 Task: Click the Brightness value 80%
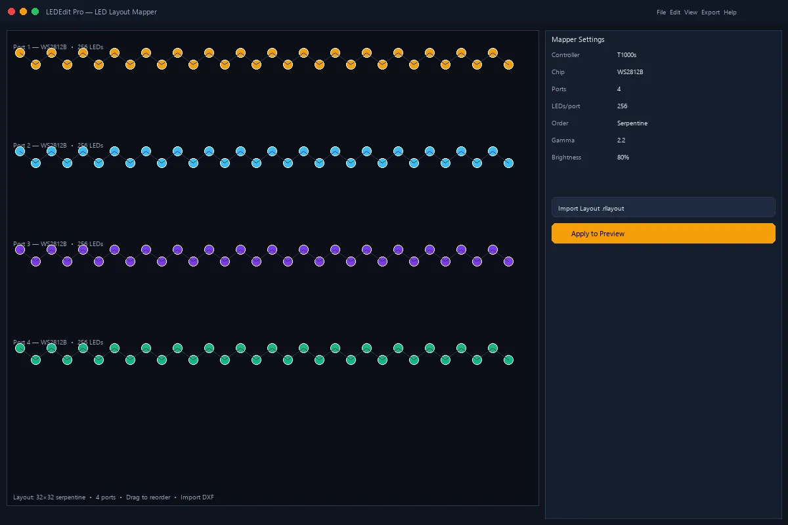pyautogui.click(x=623, y=157)
